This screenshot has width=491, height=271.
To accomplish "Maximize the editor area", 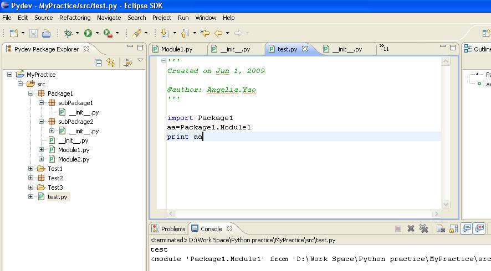I will pos(453,48).
